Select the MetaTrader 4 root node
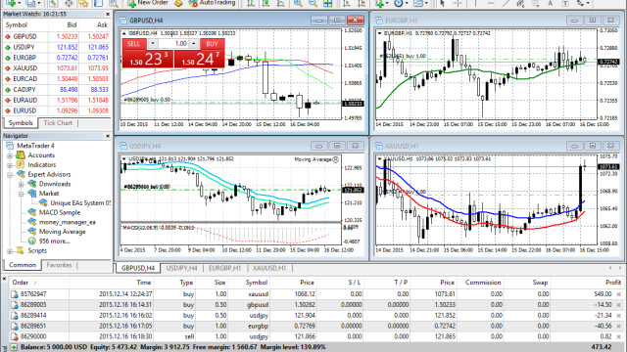The height and width of the screenshot is (352, 627). point(35,146)
